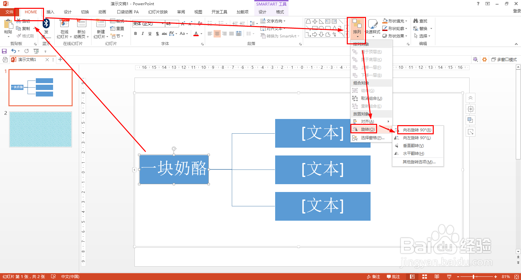
Task: Open new tab with plus icon
Action: (x=60, y=59)
